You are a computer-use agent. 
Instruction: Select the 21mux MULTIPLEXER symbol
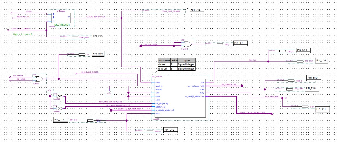coord(61,18)
